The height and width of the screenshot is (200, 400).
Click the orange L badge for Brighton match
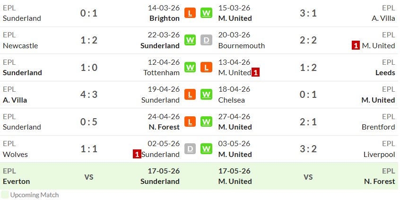click(x=190, y=13)
